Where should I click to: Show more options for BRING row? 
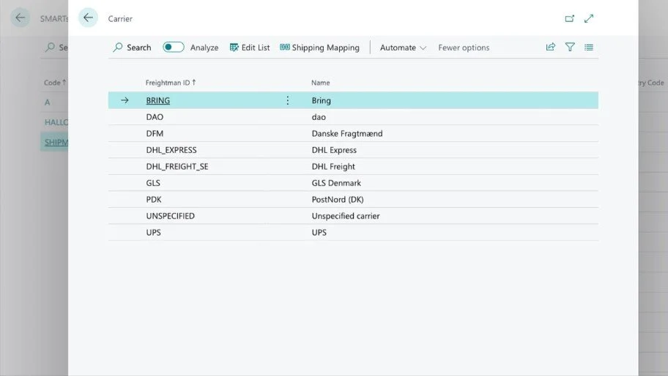pyautogui.click(x=288, y=100)
